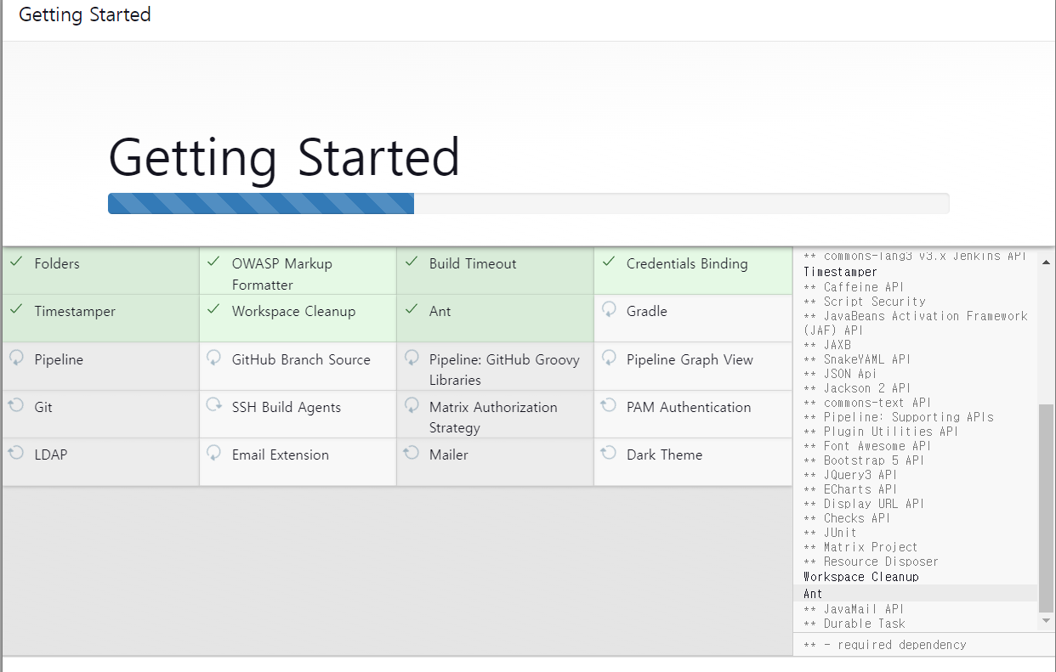Screen dimensions: 1056x672
Task: Select the Credentials Binding label
Action: click(x=687, y=263)
